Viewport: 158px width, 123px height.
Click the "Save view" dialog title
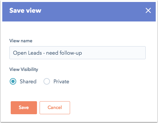click(x=25, y=10)
